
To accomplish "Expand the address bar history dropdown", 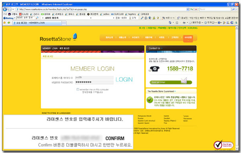I will [x=188, y=9].
